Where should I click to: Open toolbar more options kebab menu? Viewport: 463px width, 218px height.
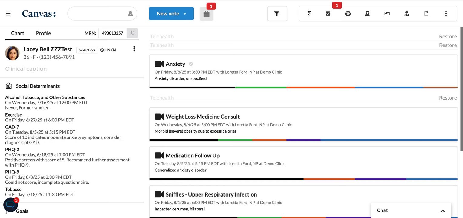pyautogui.click(x=446, y=14)
